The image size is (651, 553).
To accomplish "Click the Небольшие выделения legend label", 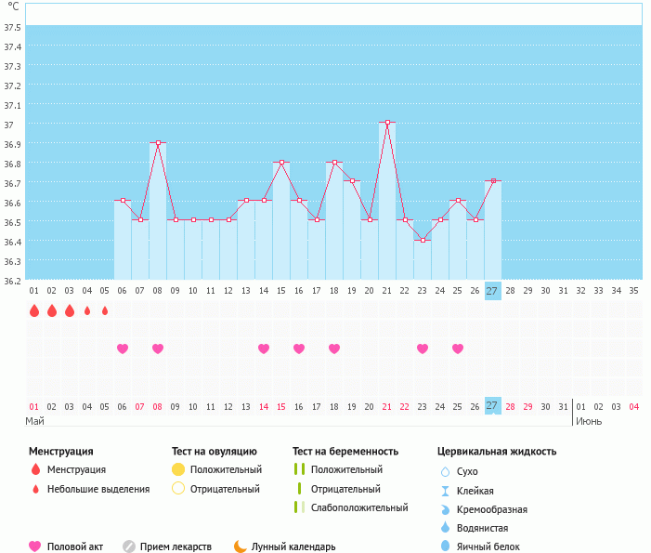I will (98, 489).
